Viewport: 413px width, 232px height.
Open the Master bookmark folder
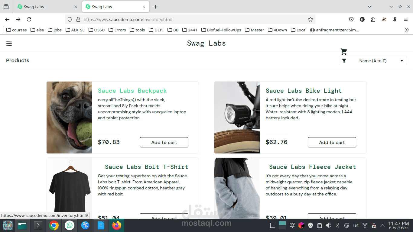pyautogui.click(x=255, y=30)
